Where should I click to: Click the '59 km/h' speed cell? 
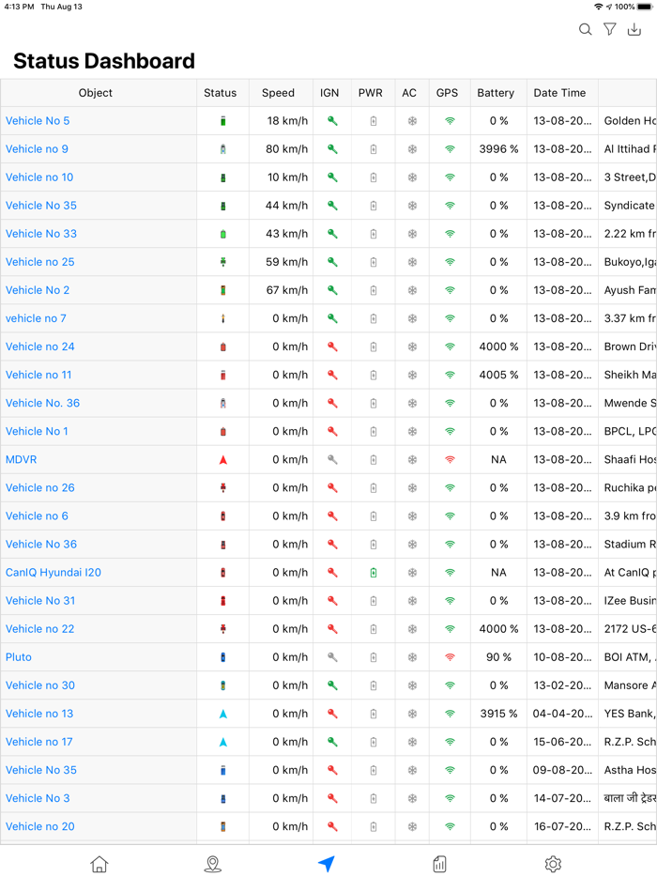click(286, 262)
